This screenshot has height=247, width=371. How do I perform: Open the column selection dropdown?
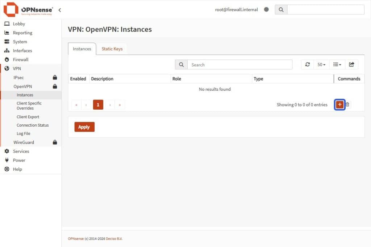337,64
